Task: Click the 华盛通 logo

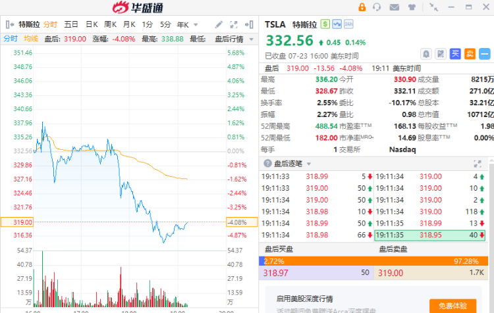Action: (x=138, y=7)
